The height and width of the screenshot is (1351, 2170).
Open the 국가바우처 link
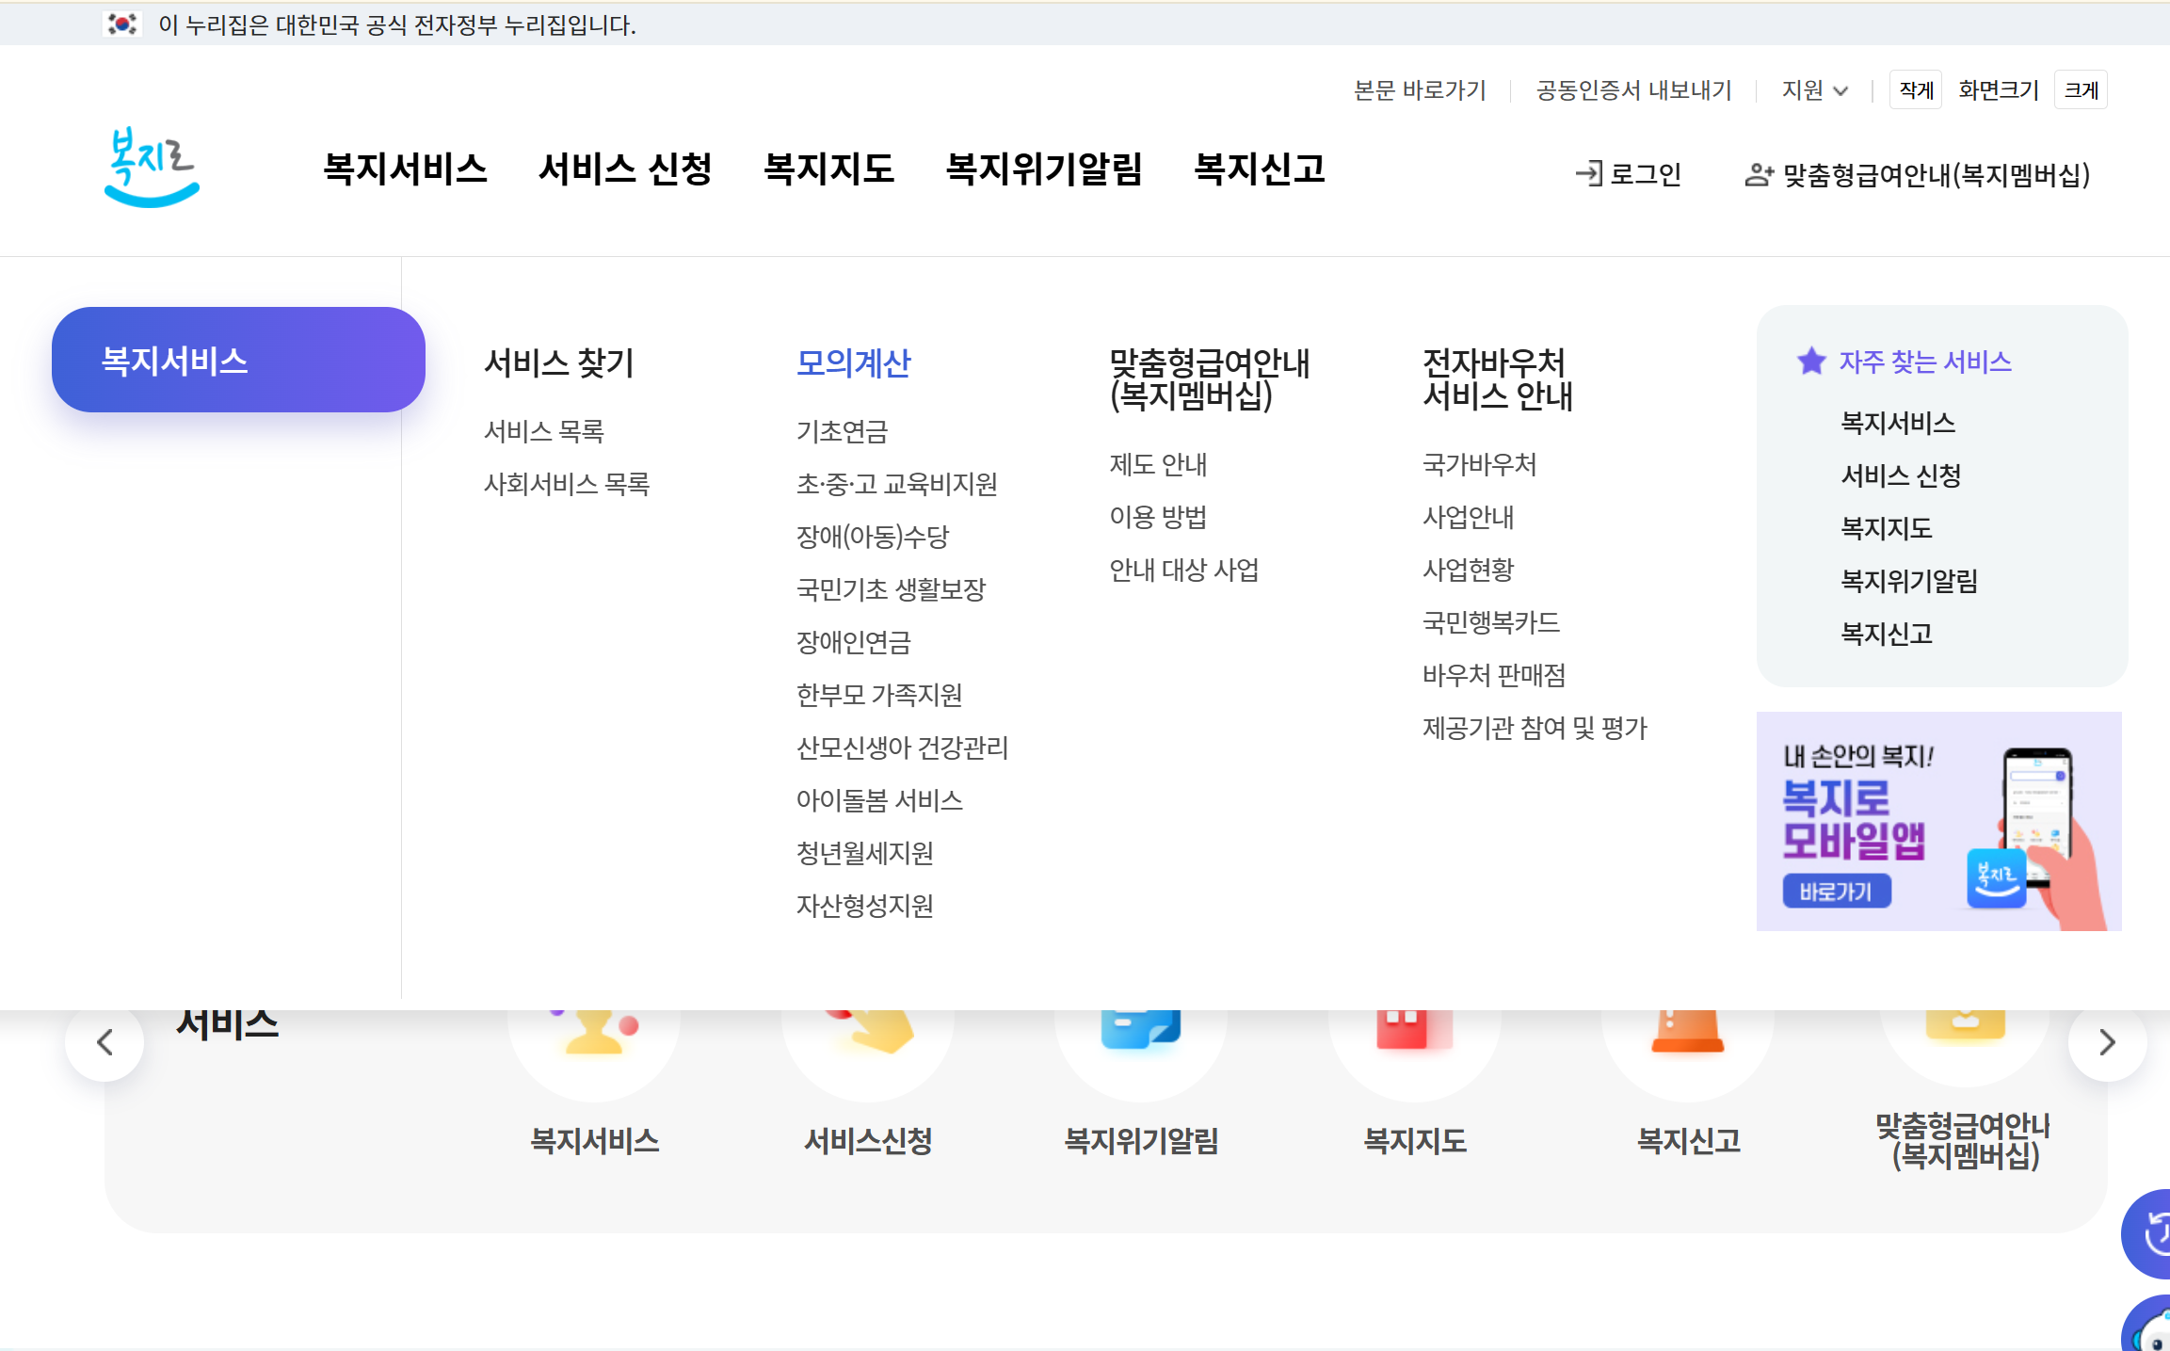(1479, 464)
